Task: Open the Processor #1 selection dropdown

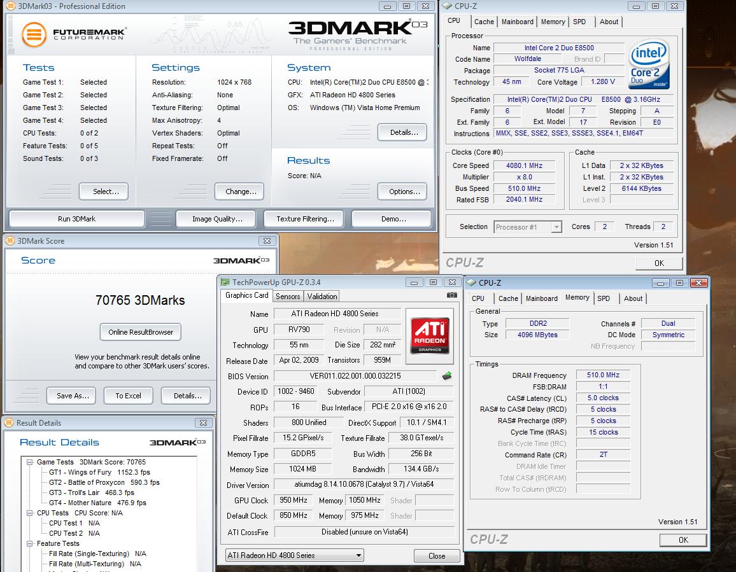Action: point(556,227)
